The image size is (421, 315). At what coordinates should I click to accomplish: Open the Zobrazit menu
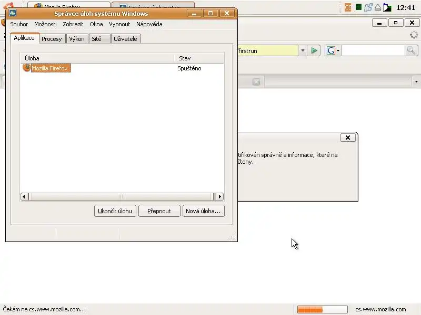point(73,24)
